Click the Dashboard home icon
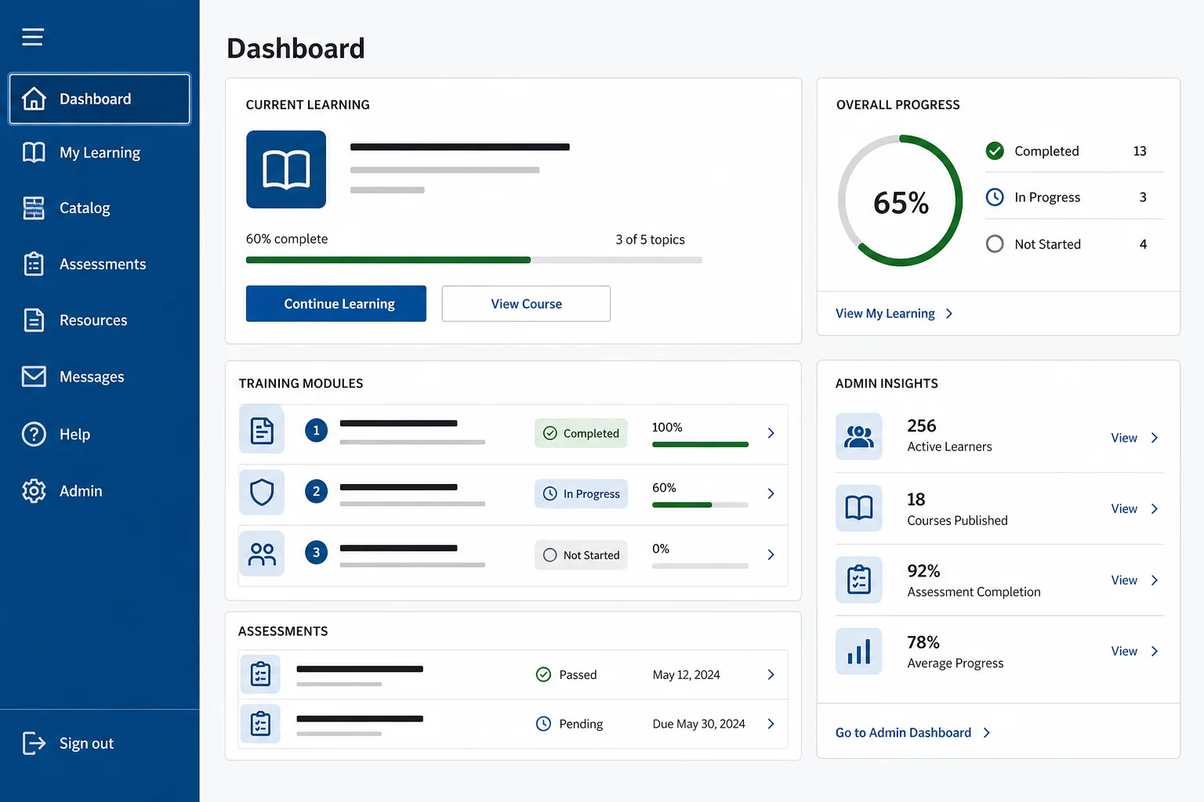This screenshot has width=1204, height=802. (x=34, y=99)
